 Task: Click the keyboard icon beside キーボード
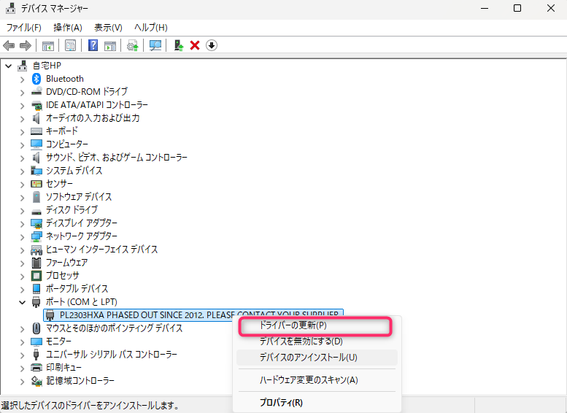pos(36,131)
